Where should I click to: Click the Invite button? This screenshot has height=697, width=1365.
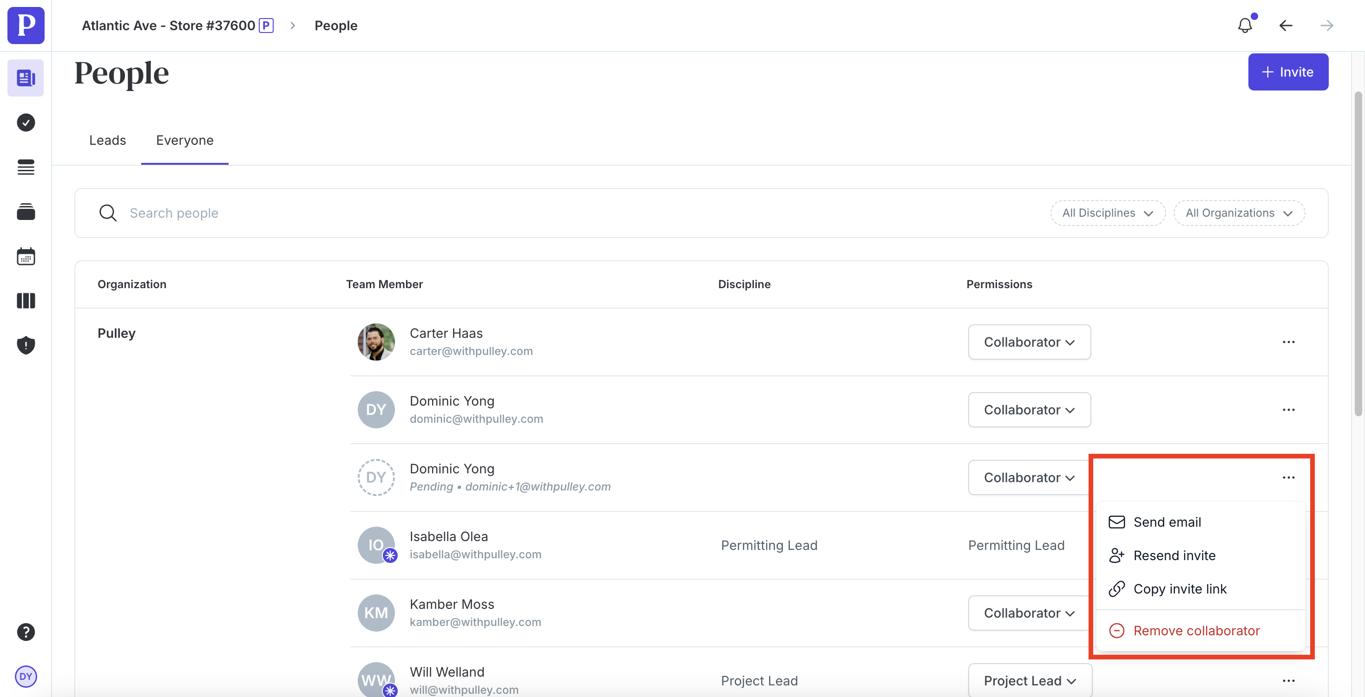[1287, 72]
